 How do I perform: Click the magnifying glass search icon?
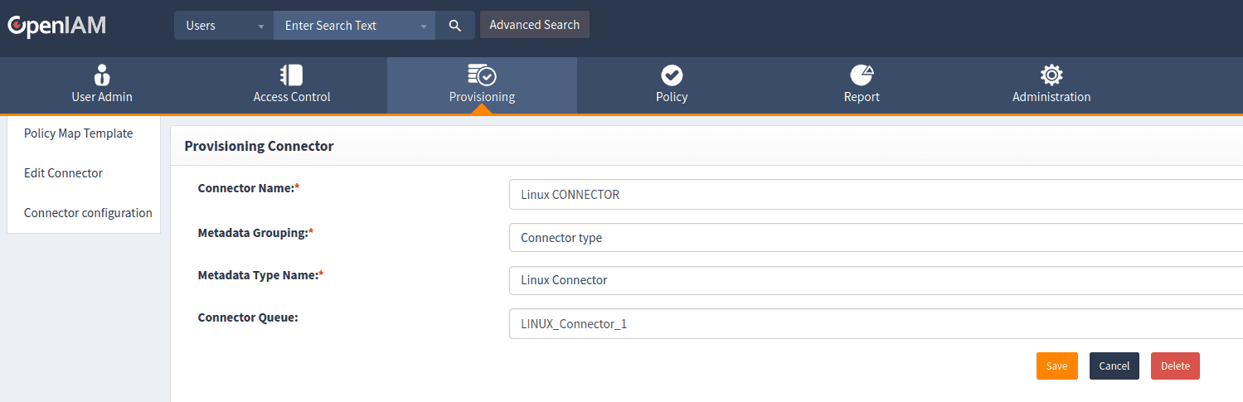tap(454, 26)
